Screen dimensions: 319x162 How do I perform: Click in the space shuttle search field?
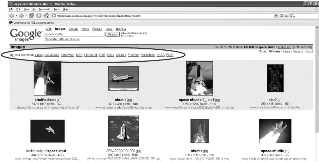pos(74,34)
